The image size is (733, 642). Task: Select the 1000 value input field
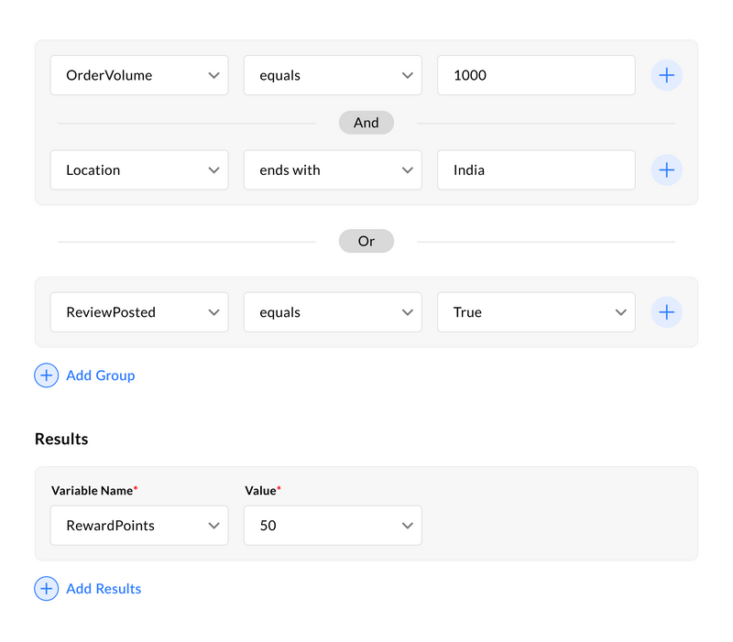536,75
